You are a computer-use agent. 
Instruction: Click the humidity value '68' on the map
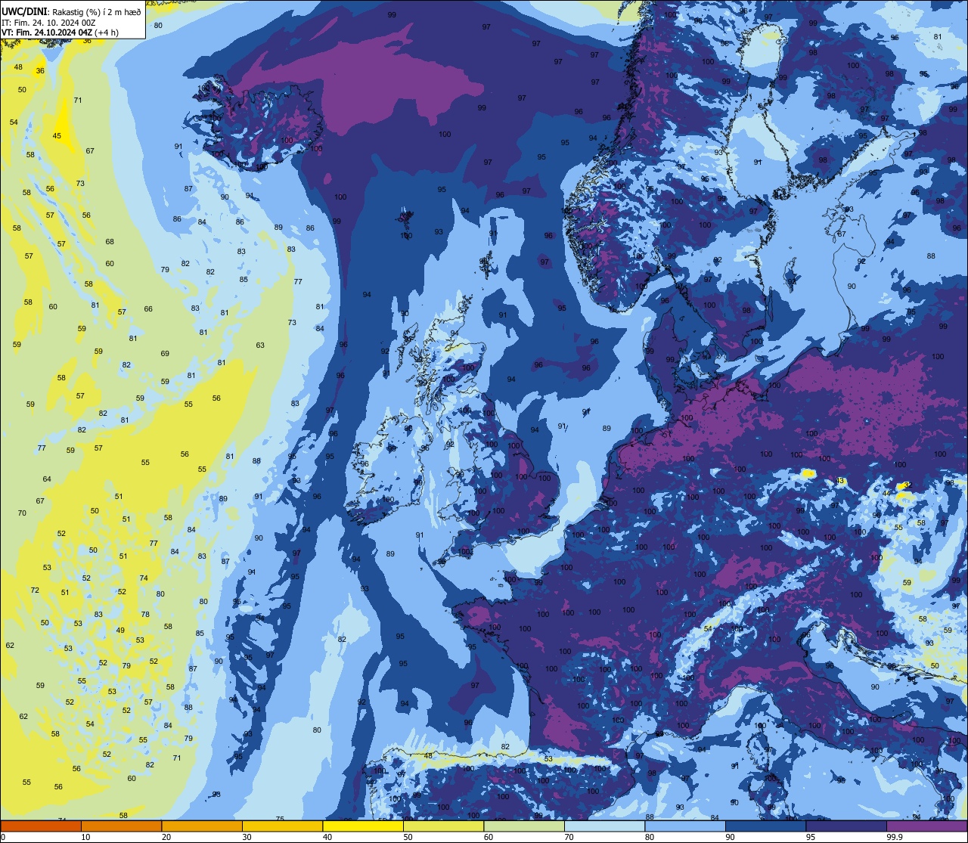[x=110, y=242]
